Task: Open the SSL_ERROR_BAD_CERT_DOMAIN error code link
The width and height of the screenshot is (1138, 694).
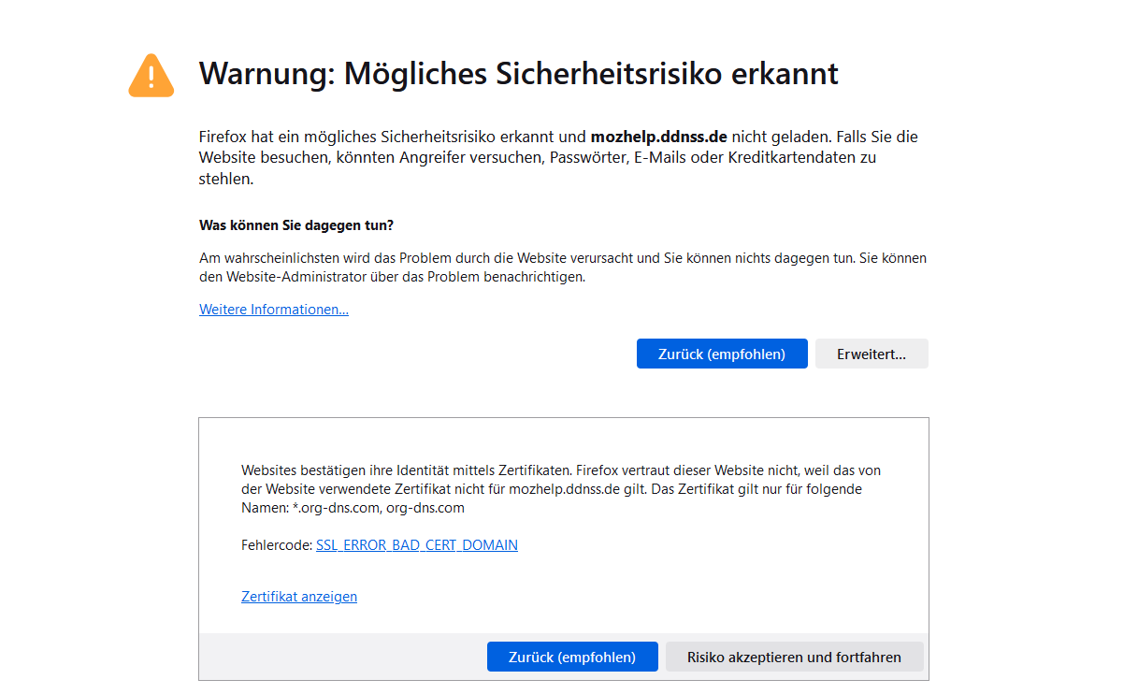Action: pyautogui.click(x=416, y=545)
